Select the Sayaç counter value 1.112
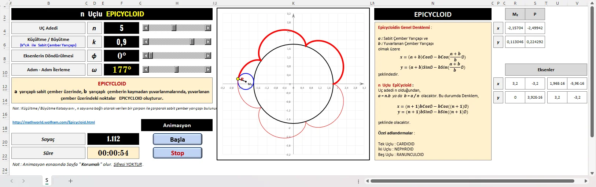Screen dimensions: 596x187 tap(113, 139)
